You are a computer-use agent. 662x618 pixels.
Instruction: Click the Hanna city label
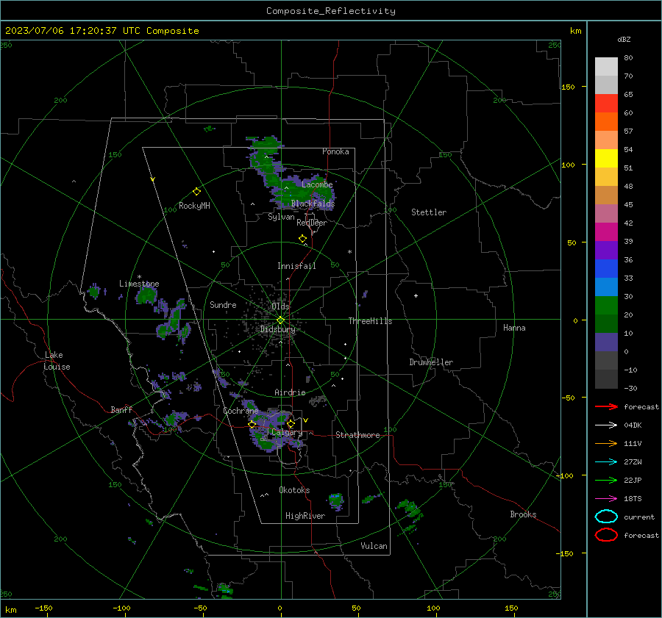514,328
